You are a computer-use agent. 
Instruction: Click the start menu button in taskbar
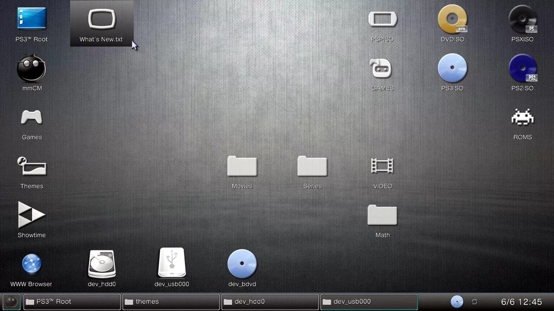[12, 301]
